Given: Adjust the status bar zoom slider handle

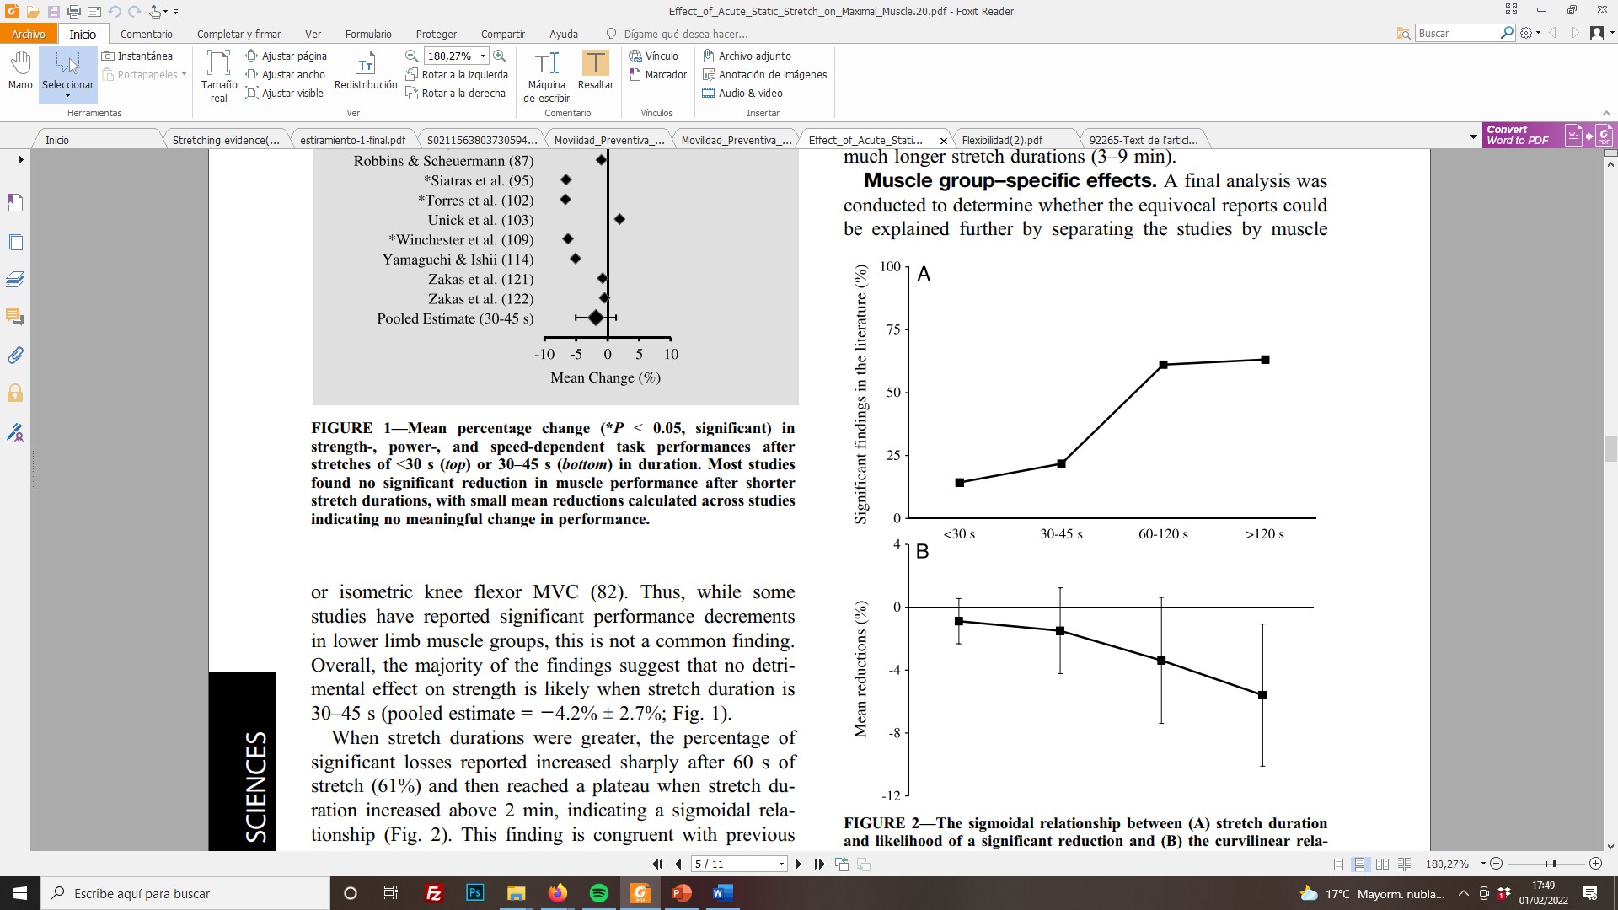Looking at the screenshot, I should tap(1555, 864).
